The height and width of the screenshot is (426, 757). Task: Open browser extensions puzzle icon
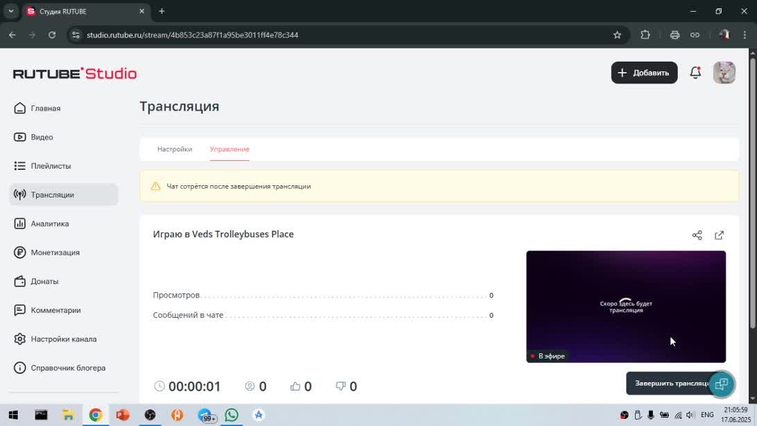pyautogui.click(x=645, y=35)
